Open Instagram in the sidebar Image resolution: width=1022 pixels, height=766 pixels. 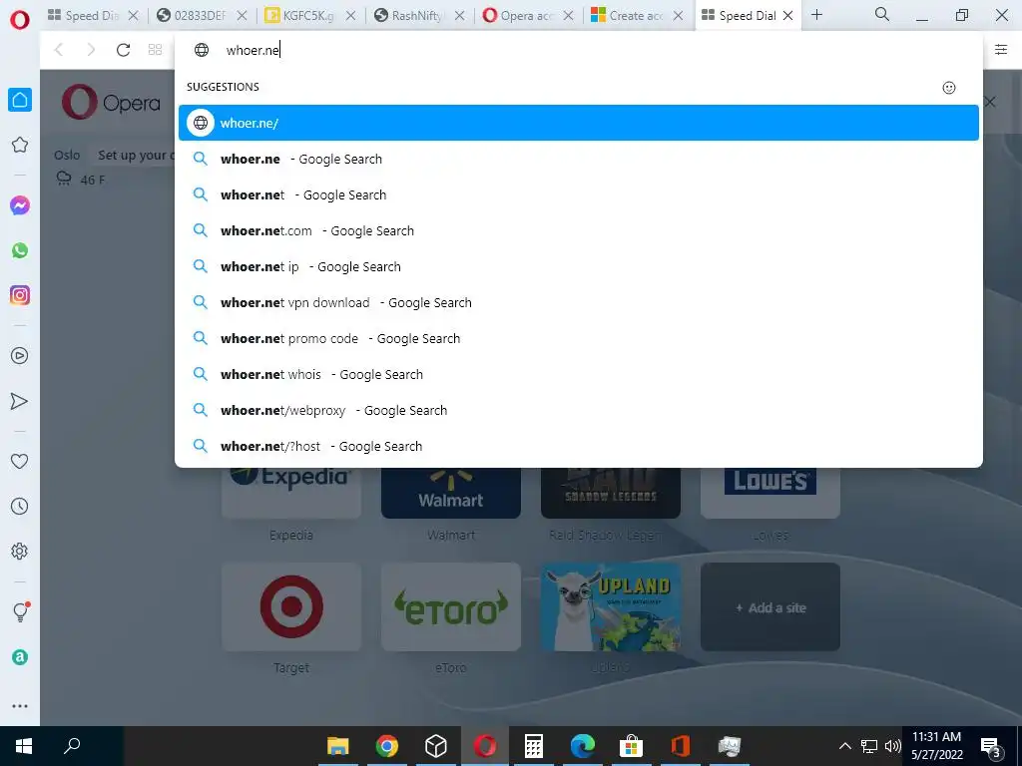(x=20, y=295)
